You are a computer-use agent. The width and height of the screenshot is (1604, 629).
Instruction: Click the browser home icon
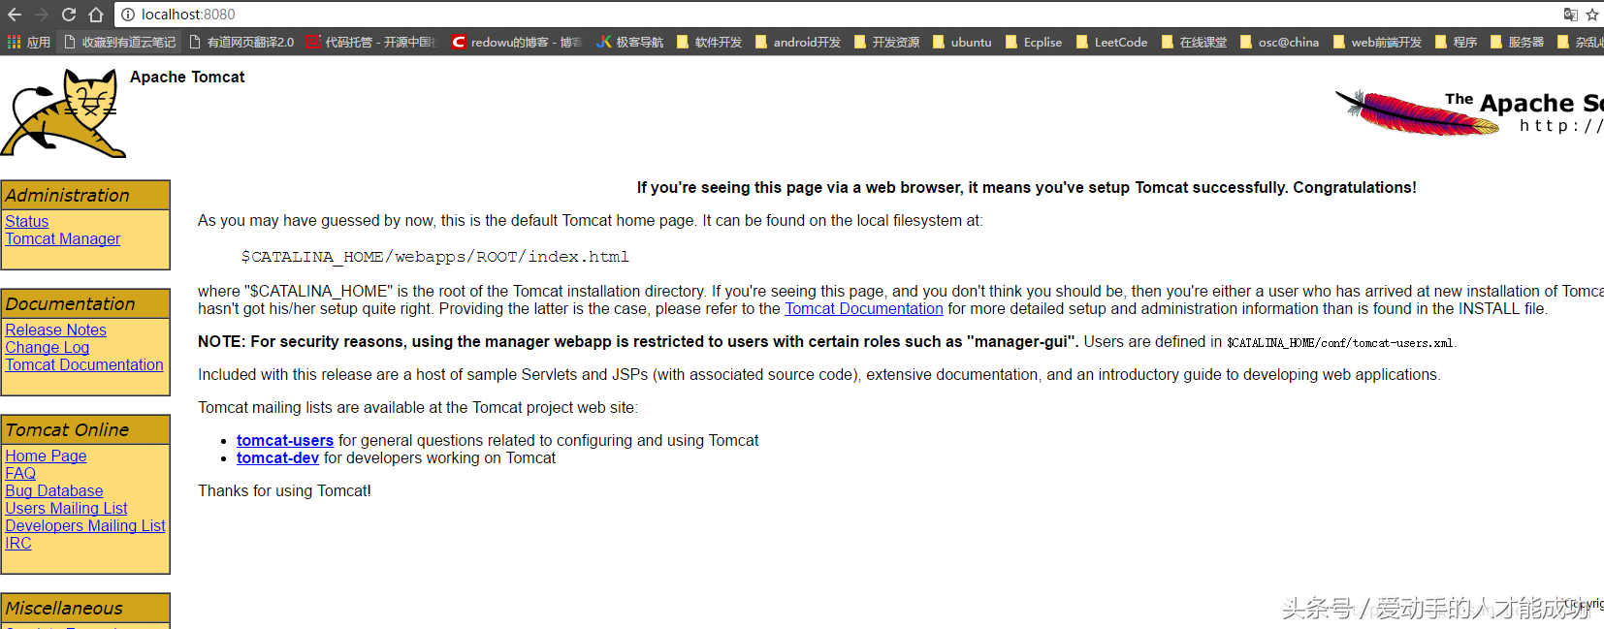(95, 15)
